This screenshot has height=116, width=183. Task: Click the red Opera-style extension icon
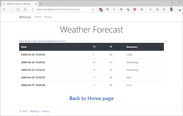coord(135,9)
